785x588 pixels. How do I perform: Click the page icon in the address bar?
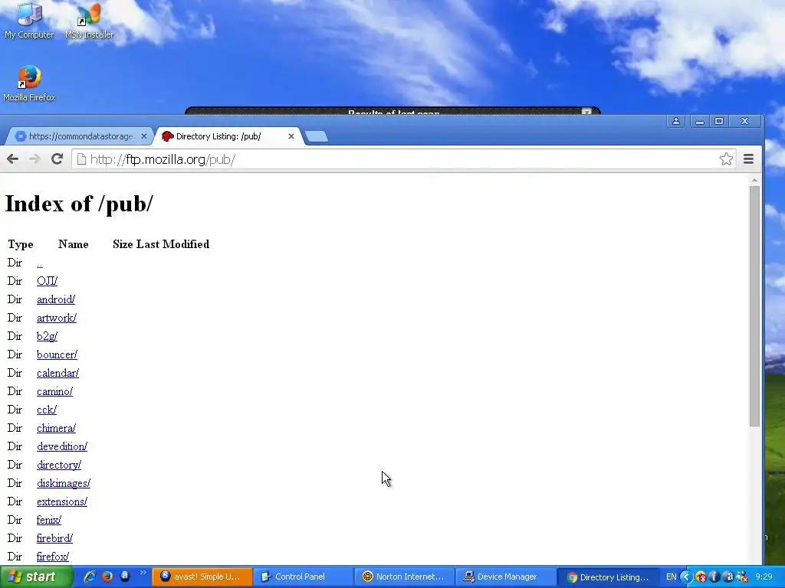(81, 159)
